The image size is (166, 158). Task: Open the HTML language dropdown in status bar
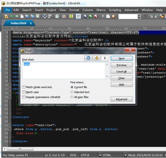pyautogui.click(x=100, y=155)
